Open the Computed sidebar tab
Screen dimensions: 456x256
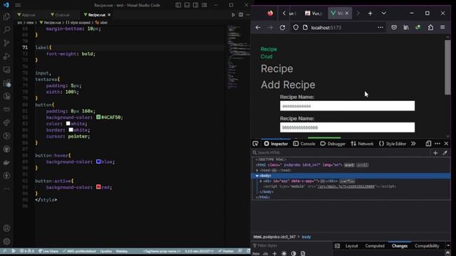[x=375, y=246]
